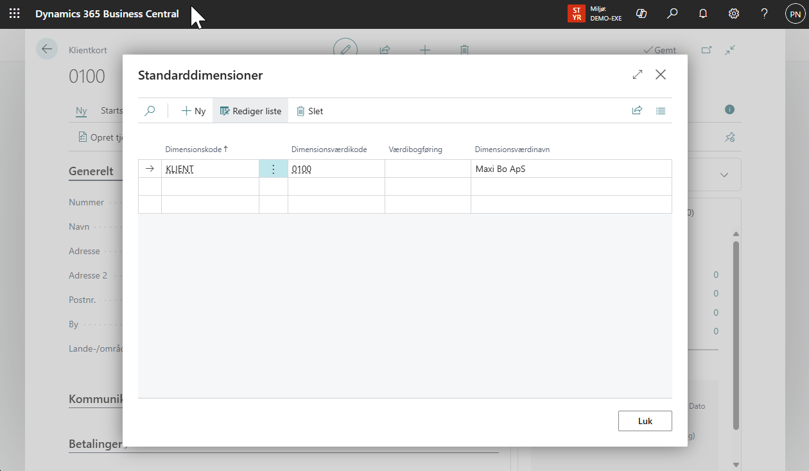Open the search magnifier in top bar
The image size is (809, 471).
672,13
